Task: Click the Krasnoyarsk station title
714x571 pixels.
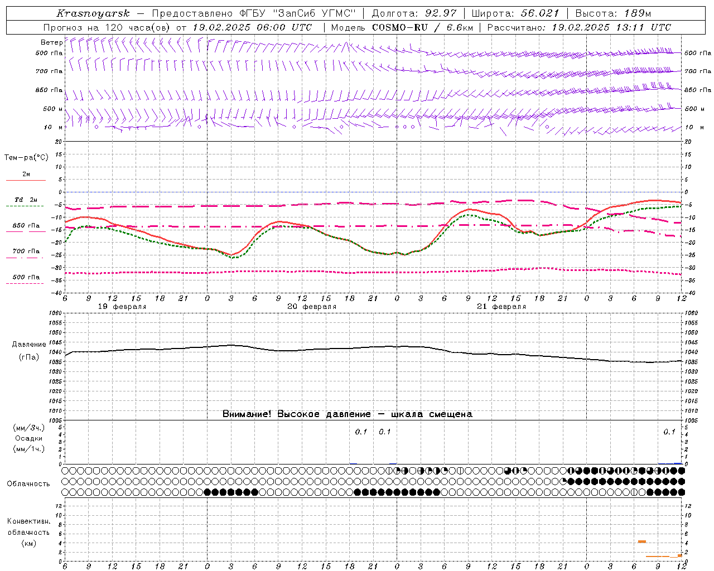Action: click(93, 13)
